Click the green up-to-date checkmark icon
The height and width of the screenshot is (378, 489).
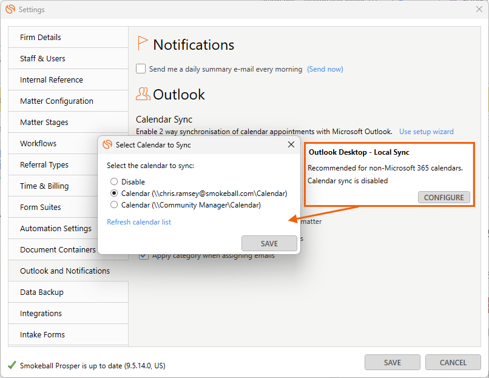(x=12, y=365)
